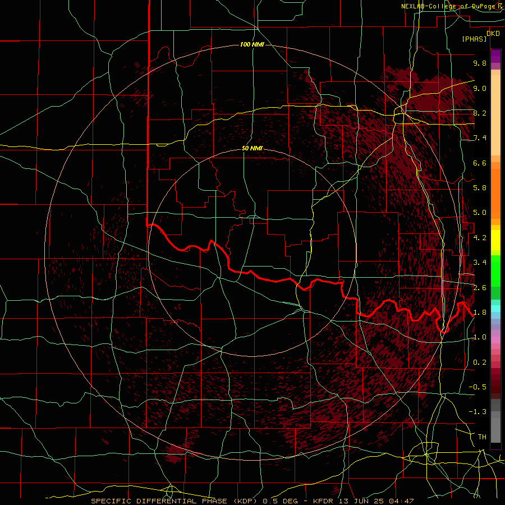
Task: Pick the bright green band on the color scale
Action: click(495, 270)
